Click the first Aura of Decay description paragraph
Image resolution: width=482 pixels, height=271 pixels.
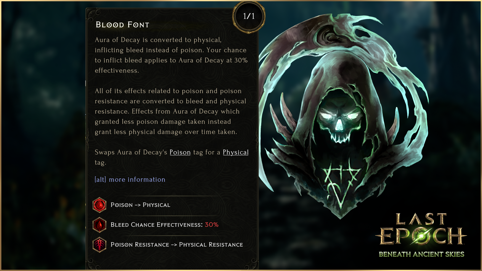tap(171, 55)
